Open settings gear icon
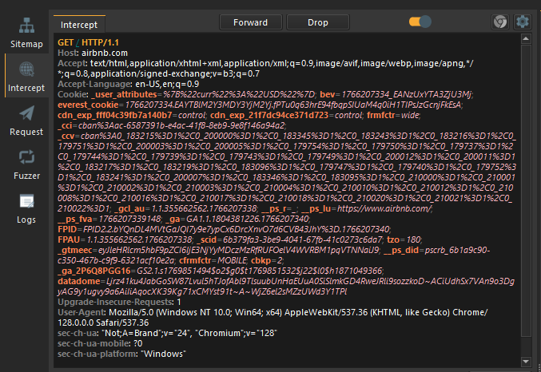This screenshot has width=541, height=372. click(x=522, y=22)
